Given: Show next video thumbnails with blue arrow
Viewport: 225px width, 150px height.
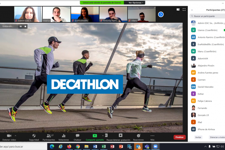Looking at the screenshot, I should tap(161, 14).
